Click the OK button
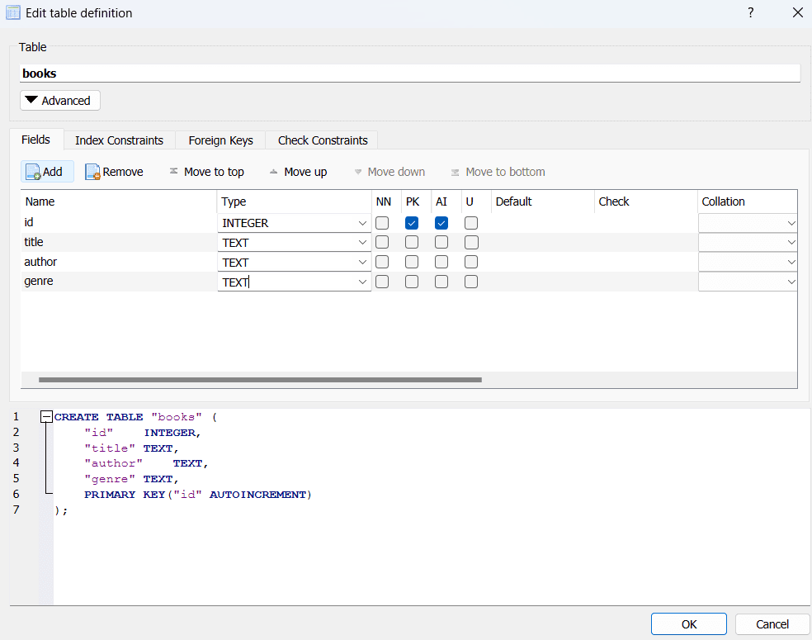This screenshot has height=640, width=812. (688, 624)
